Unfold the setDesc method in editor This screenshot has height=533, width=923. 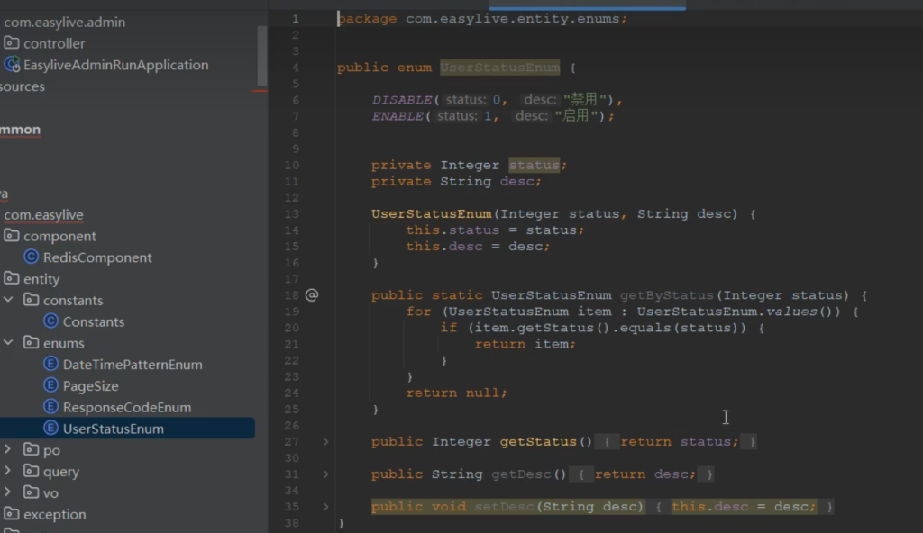[x=326, y=507]
